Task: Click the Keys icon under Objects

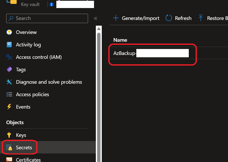Action: click(9, 135)
